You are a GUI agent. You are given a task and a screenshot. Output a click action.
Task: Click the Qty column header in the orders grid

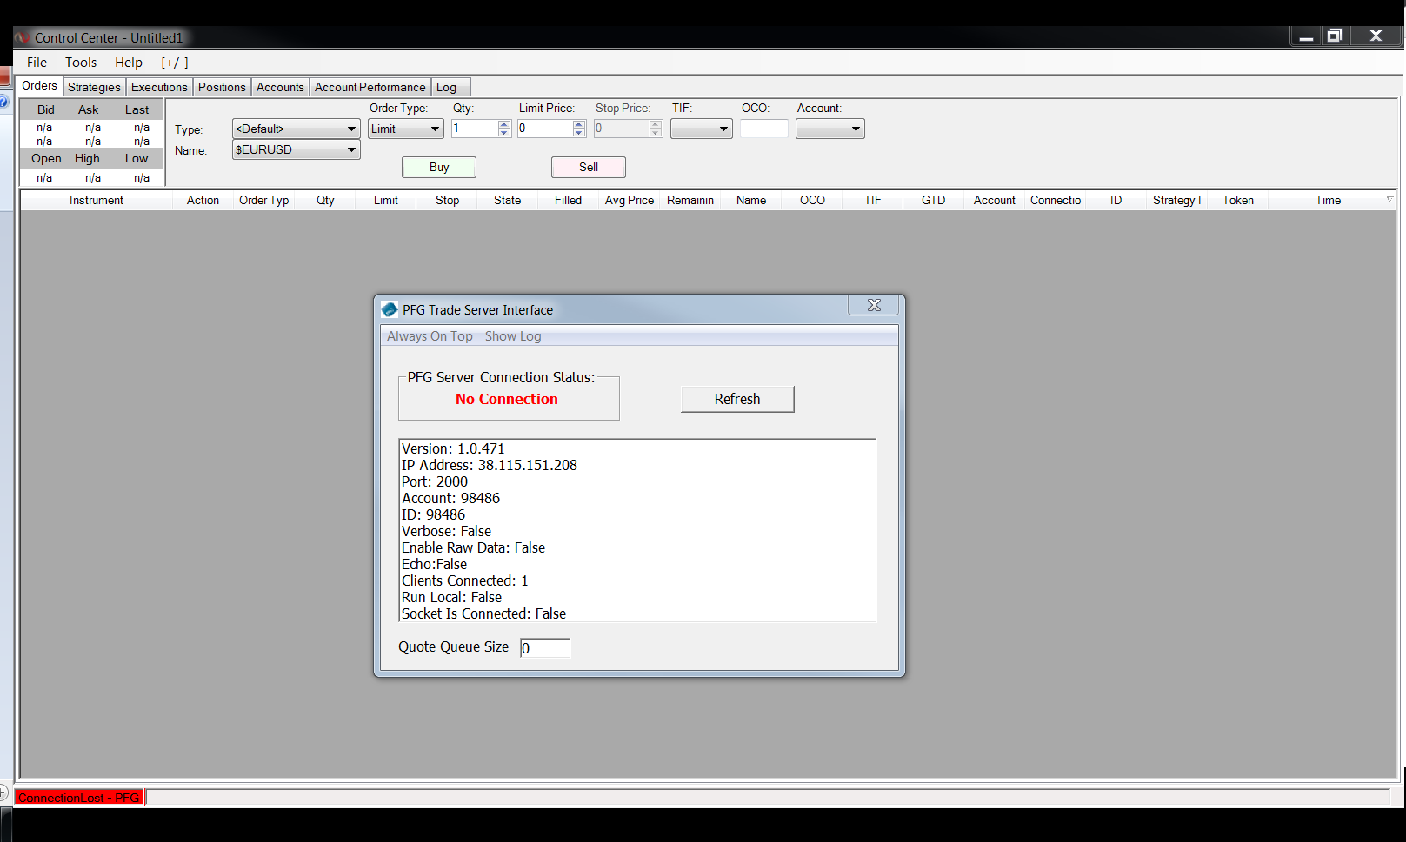[325, 200]
